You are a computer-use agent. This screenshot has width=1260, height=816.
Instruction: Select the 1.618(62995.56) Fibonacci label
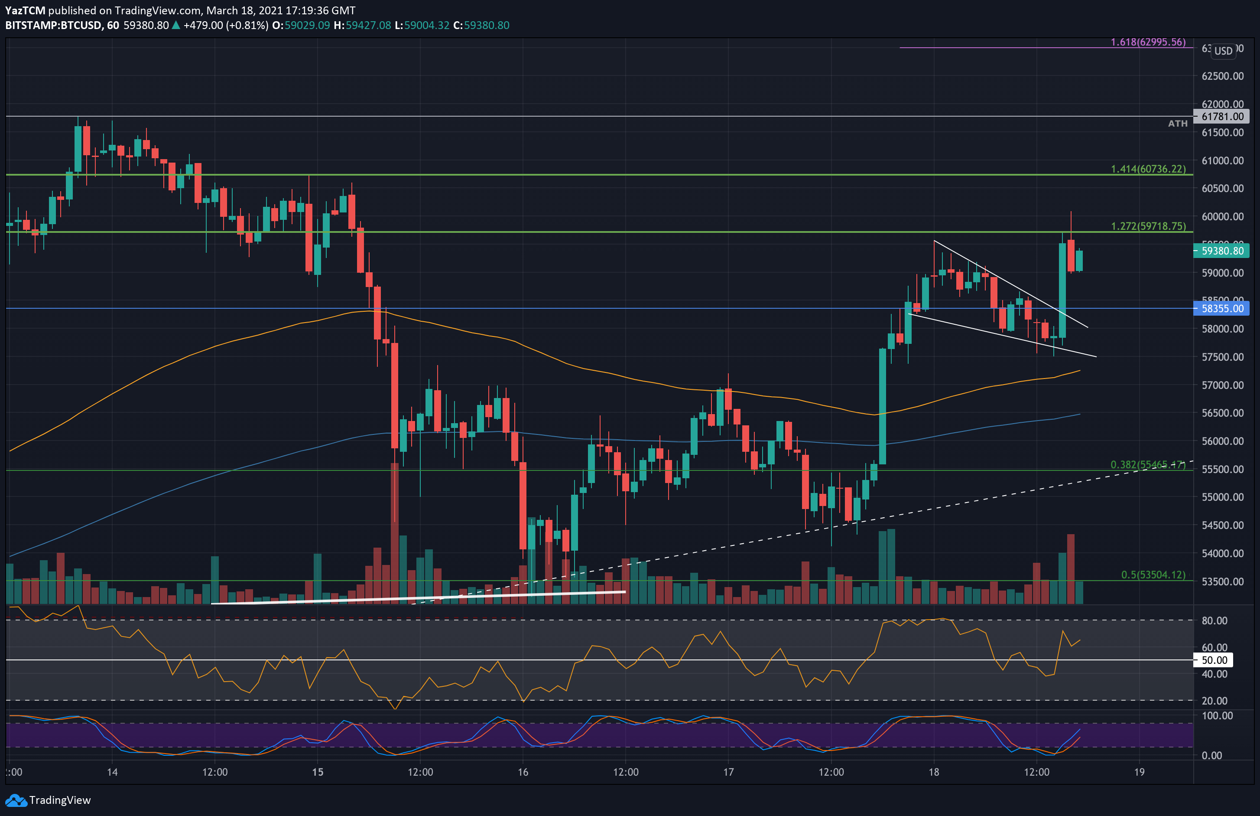pos(1148,42)
